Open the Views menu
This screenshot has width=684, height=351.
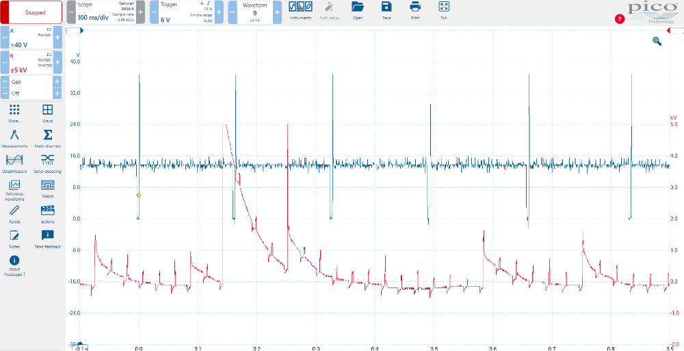coord(48,113)
